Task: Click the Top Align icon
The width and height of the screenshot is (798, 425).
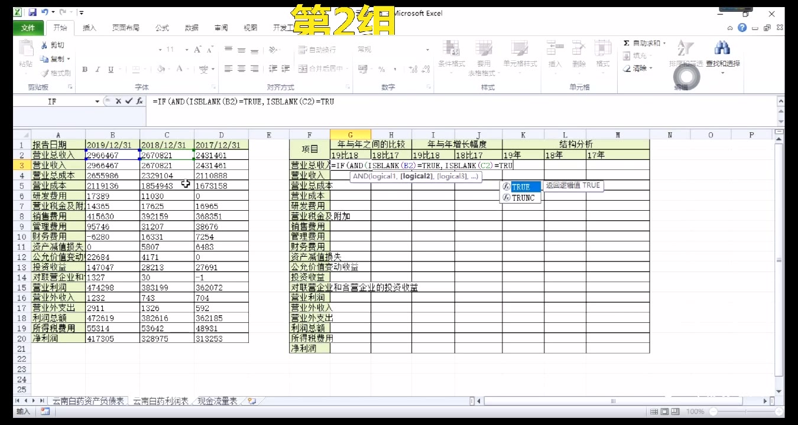Action: pos(228,50)
